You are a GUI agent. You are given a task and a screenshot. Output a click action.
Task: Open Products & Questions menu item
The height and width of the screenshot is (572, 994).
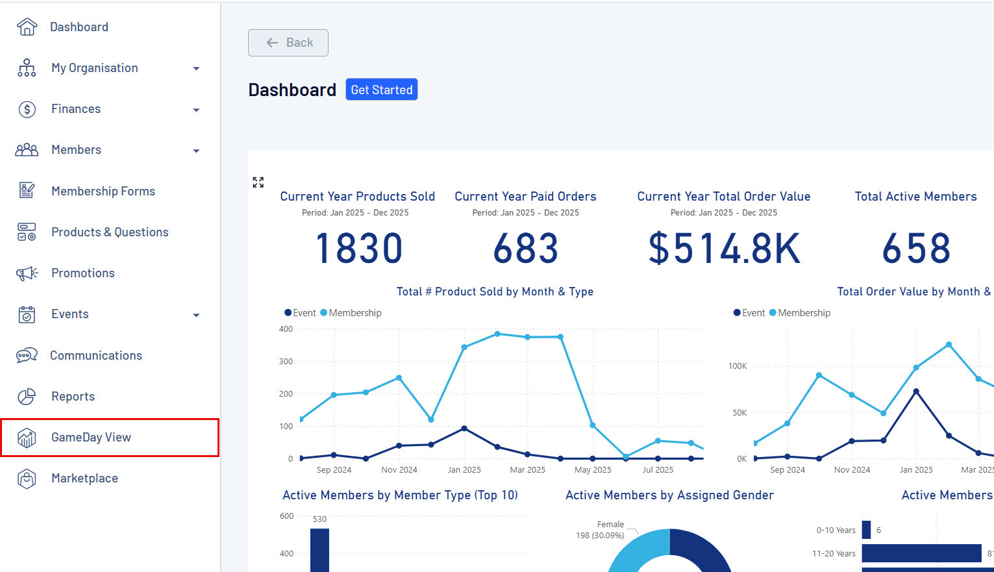(x=110, y=232)
